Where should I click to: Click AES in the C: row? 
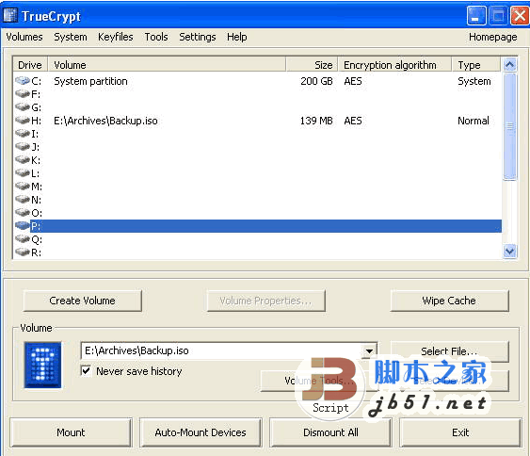click(353, 81)
